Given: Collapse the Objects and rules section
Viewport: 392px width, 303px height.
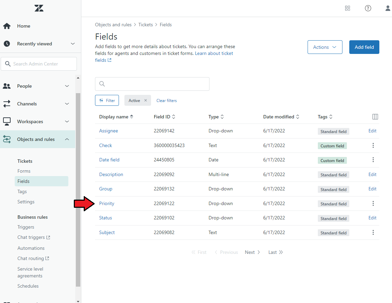Looking at the screenshot, I should click(67, 139).
